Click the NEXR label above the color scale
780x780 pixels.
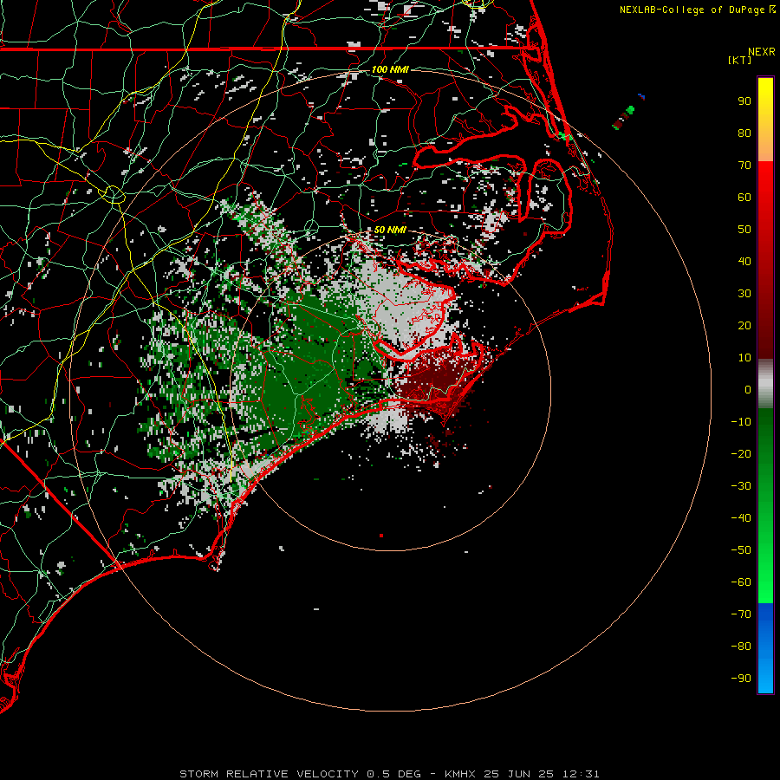(761, 52)
